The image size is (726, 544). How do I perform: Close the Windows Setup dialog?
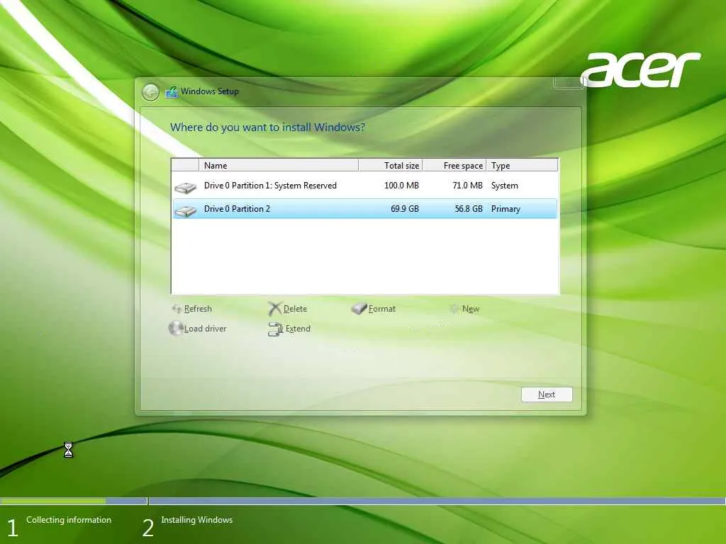568,82
